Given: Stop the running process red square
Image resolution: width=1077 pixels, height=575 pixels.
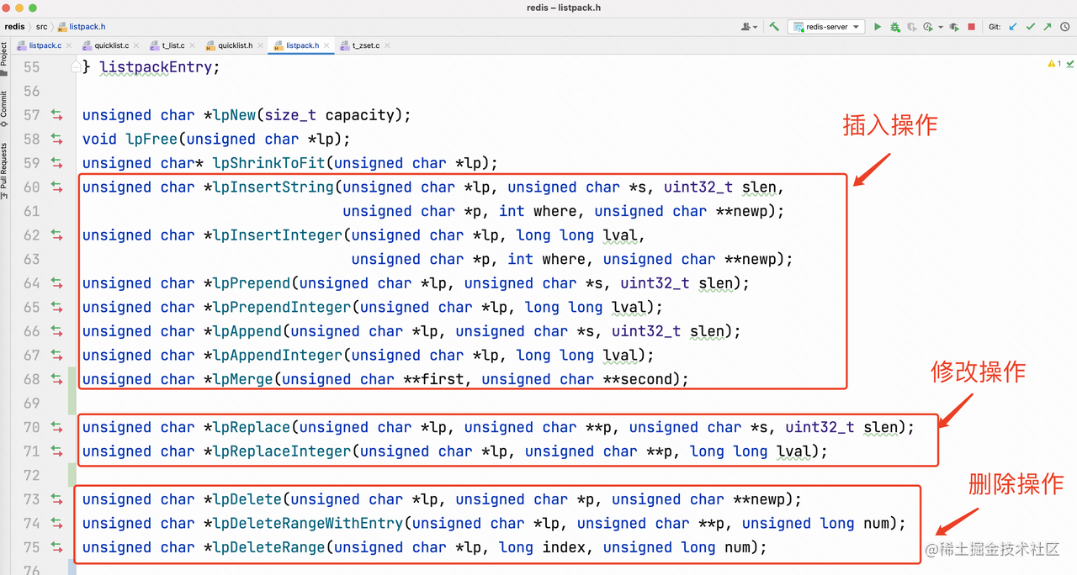Looking at the screenshot, I should pos(972,27).
